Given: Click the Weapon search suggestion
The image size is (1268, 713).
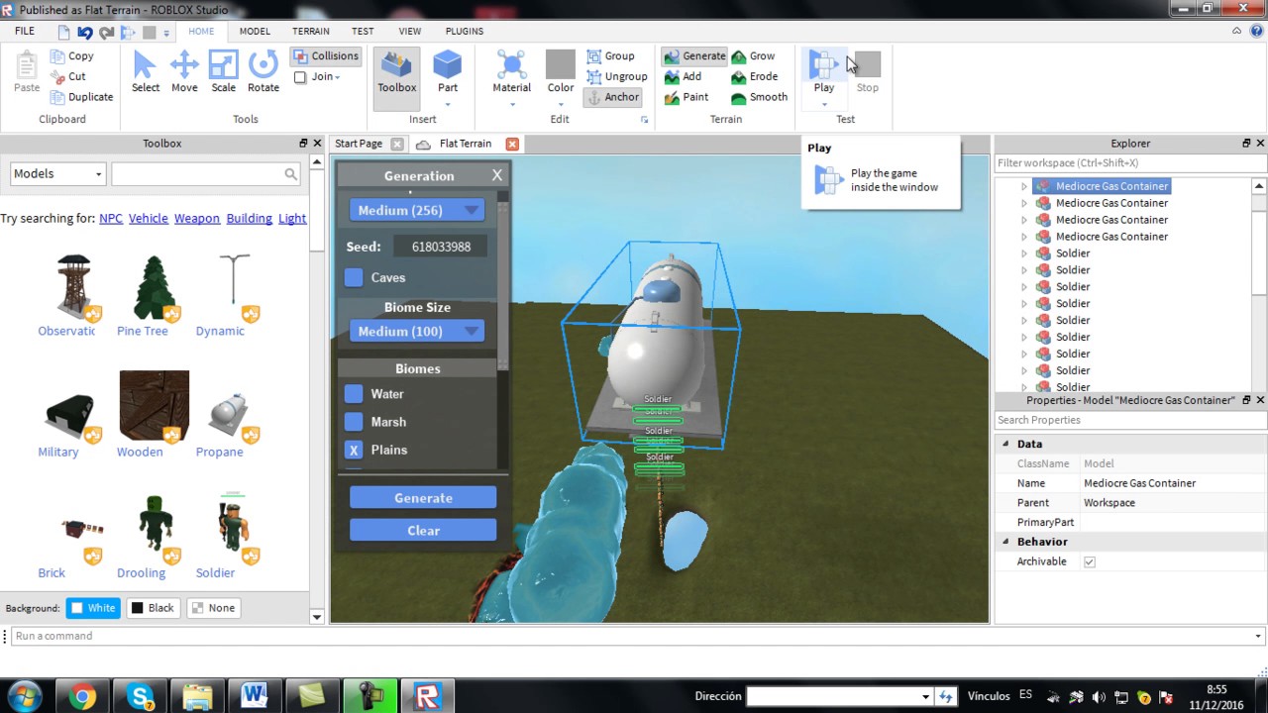Looking at the screenshot, I should pos(197,218).
